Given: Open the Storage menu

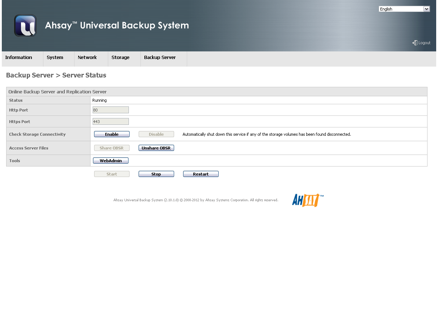Looking at the screenshot, I should click(x=121, y=58).
